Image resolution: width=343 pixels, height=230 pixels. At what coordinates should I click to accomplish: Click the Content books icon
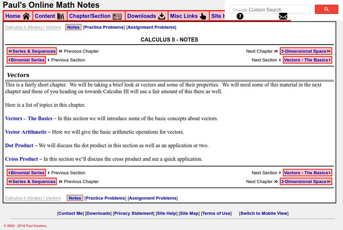point(60,16)
